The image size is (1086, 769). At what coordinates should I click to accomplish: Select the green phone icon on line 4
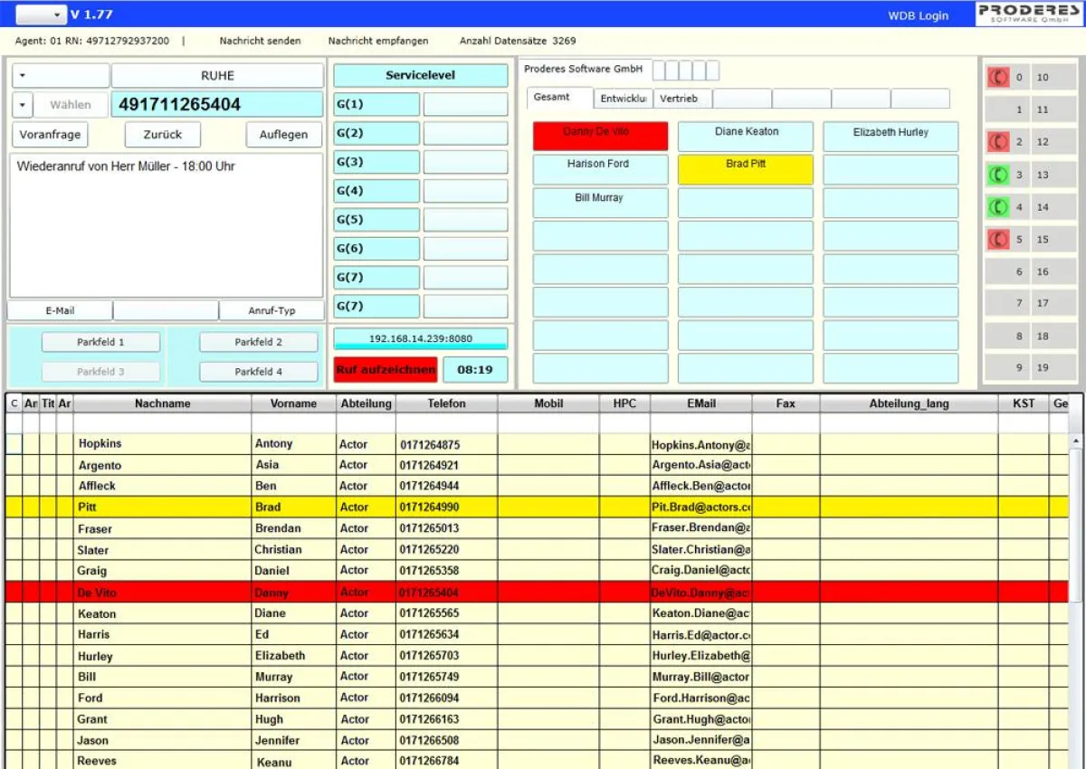(x=998, y=207)
